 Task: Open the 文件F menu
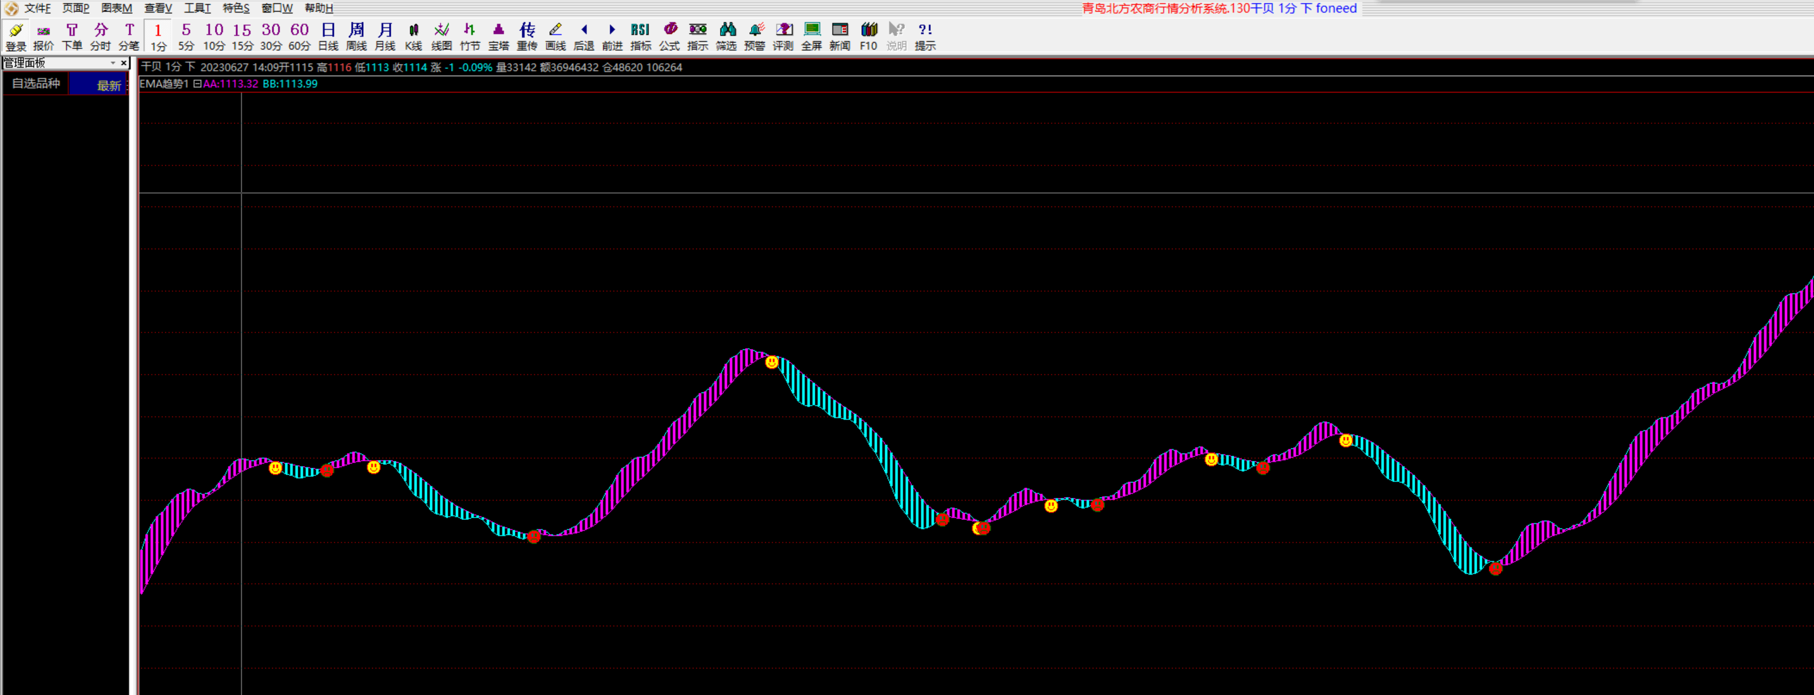pos(37,9)
